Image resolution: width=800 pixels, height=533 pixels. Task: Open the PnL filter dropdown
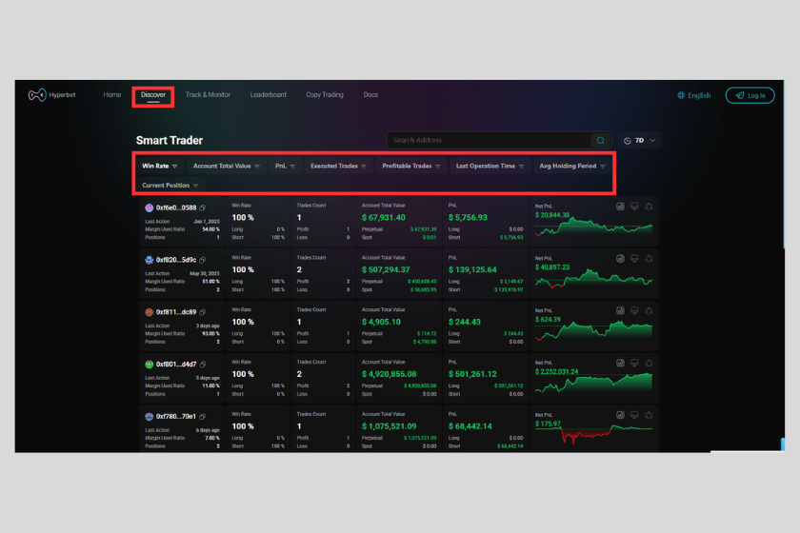(x=285, y=167)
